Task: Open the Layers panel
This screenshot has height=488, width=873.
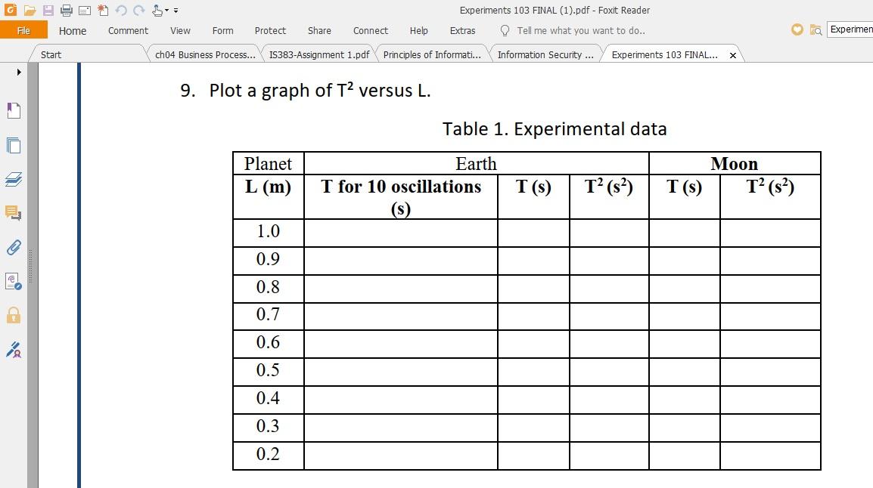Action: pyautogui.click(x=14, y=179)
